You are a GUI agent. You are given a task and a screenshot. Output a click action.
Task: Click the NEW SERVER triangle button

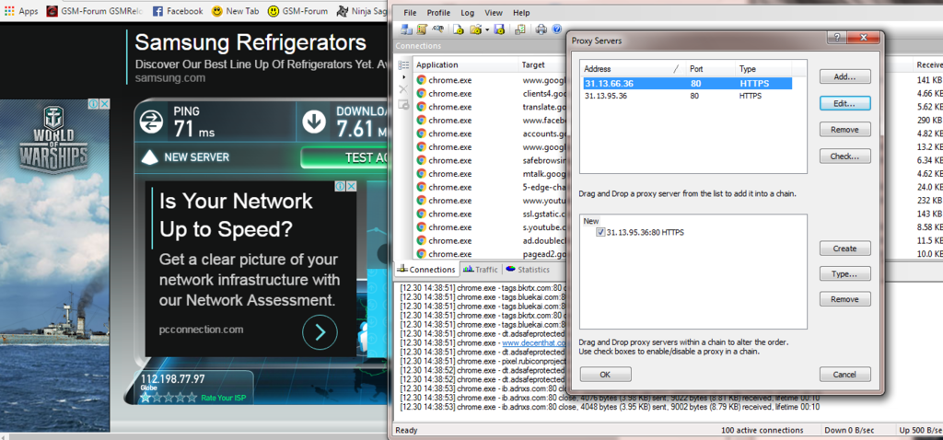[184, 157]
